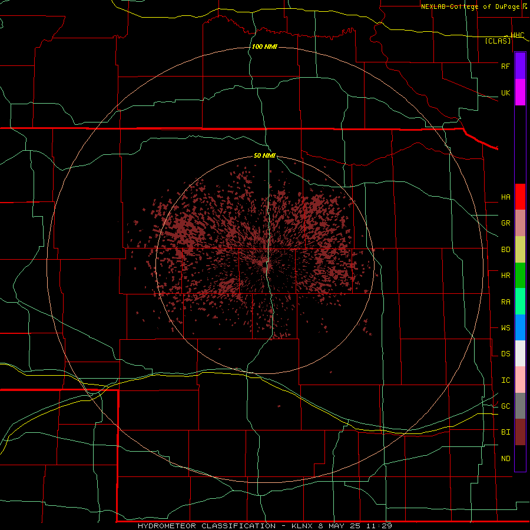This screenshot has width=530, height=530.
Task: Click the HR legend label
Action: [x=505, y=276]
